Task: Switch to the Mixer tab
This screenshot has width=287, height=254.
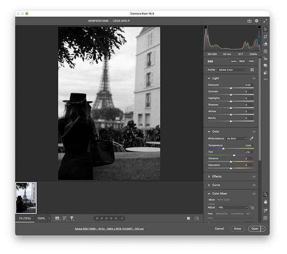Action: [x=212, y=200]
